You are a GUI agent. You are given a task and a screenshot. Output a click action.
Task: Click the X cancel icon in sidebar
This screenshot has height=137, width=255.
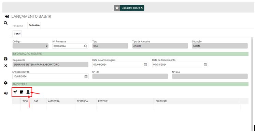[6, 66]
